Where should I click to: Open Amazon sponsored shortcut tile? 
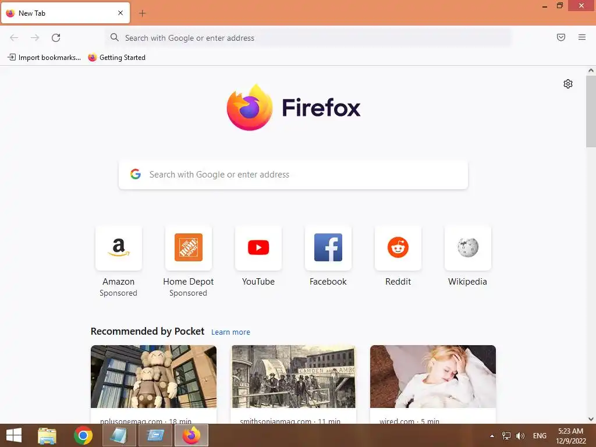coord(119,248)
